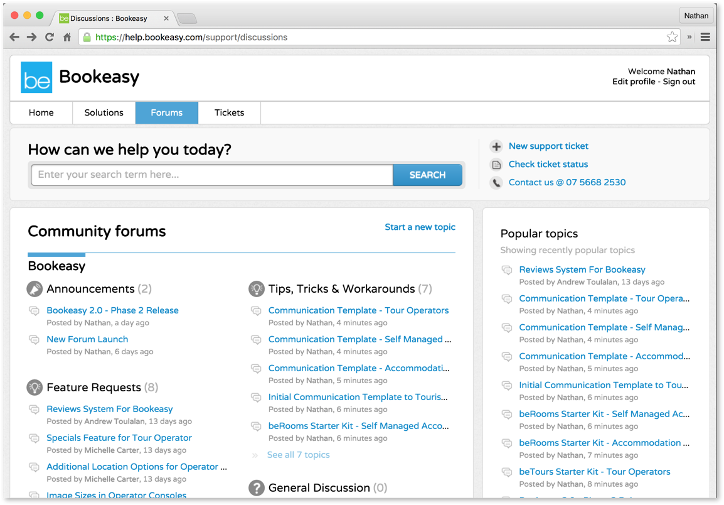724x505 pixels.
Task: Click Contact us @ 07 5668 2530
Action: click(567, 182)
